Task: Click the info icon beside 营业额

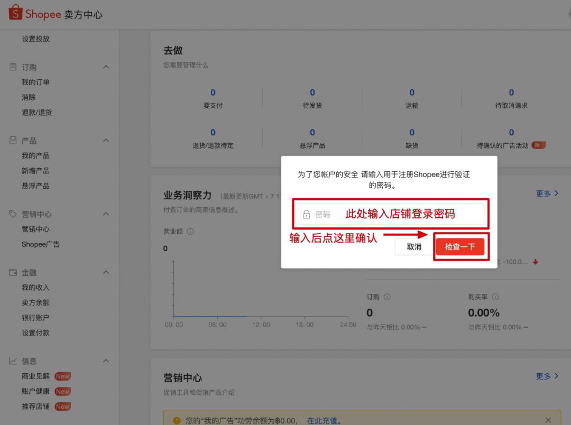Action: click(x=191, y=231)
